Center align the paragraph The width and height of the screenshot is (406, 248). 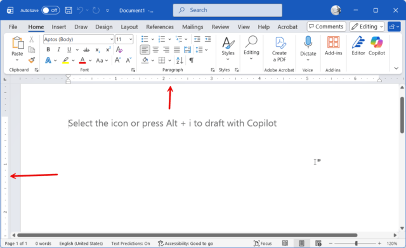pyautogui.click(x=155, y=49)
